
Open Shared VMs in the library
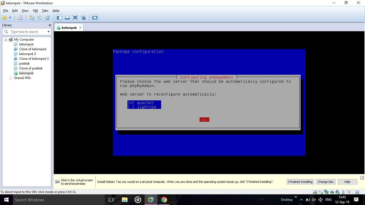[22, 78]
